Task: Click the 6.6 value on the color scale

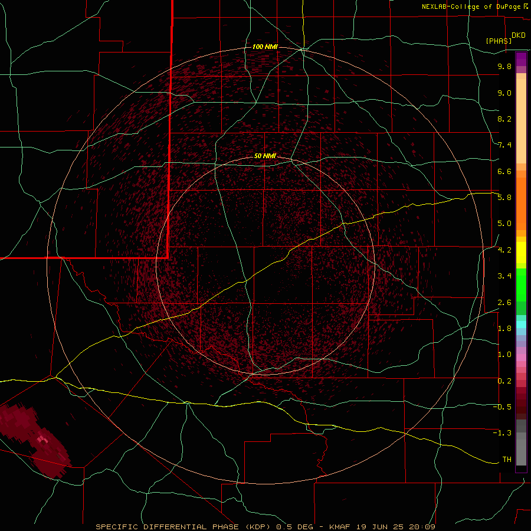Action: [504, 171]
